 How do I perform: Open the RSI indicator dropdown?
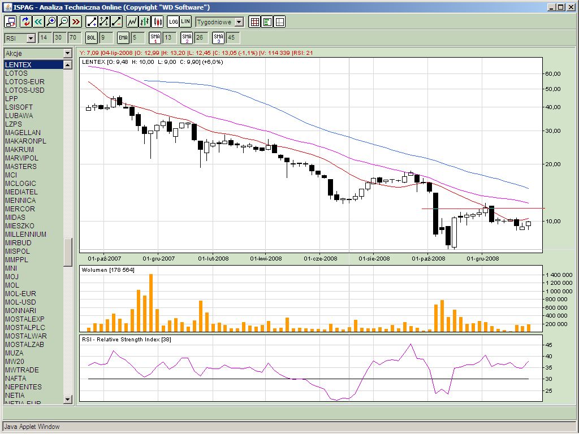31,38
